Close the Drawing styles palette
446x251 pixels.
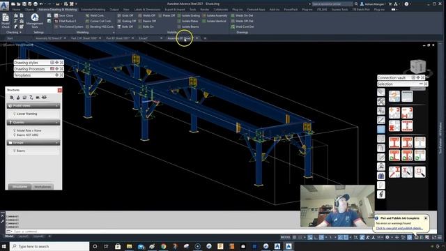pos(61,62)
